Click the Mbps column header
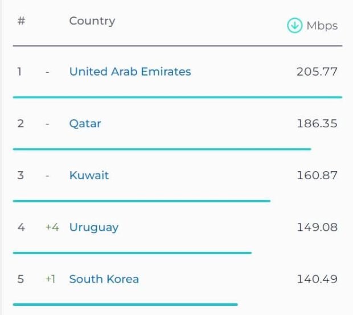 [x=322, y=26]
